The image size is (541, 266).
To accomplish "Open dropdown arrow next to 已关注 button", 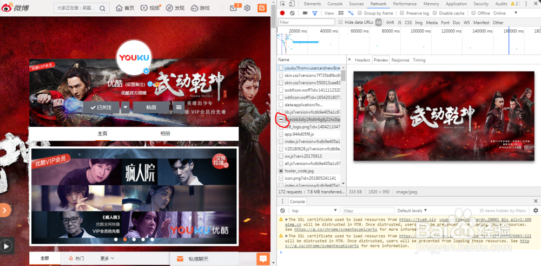I will point(126,107).
